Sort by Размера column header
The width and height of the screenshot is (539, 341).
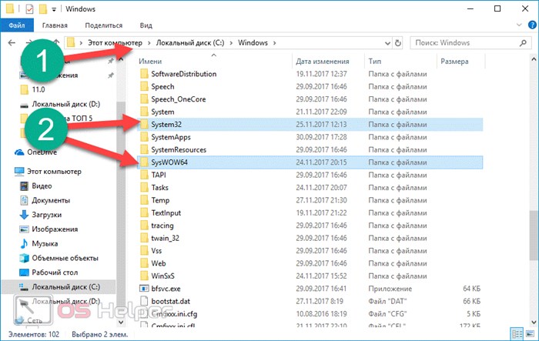click(x=454, y=61)
